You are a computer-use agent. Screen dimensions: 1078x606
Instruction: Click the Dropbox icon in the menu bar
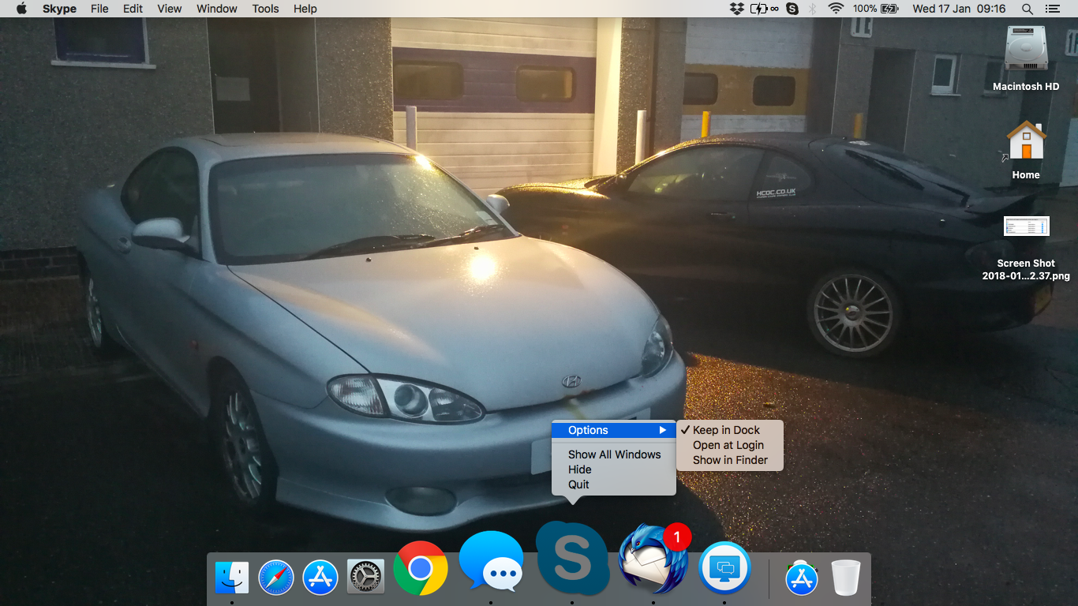736,9
